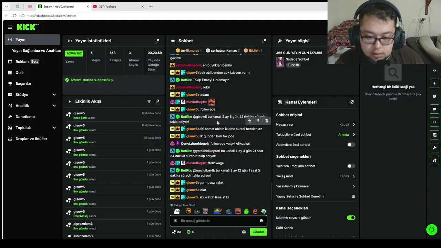
Task: Toggle Abonelere özel sohbet switch
Action: point(351,145)
